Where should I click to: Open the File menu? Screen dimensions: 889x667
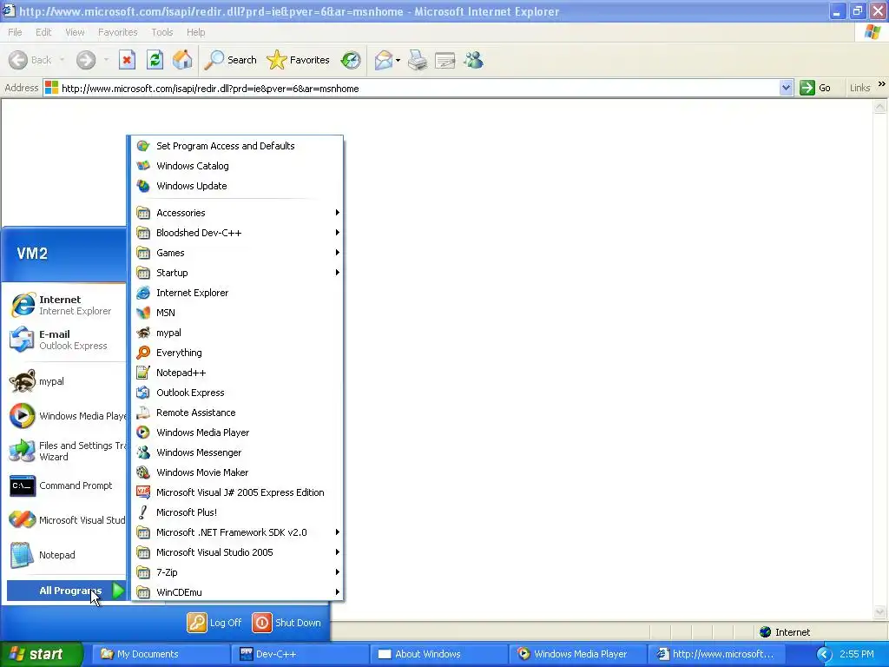pos(16,32)
